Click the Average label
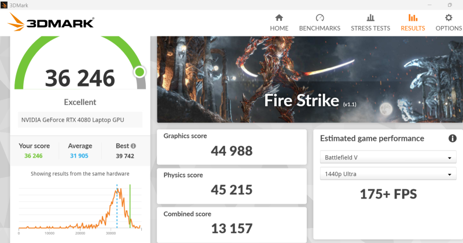The width and height of the screenshot is (463, 243). (80, 146)
